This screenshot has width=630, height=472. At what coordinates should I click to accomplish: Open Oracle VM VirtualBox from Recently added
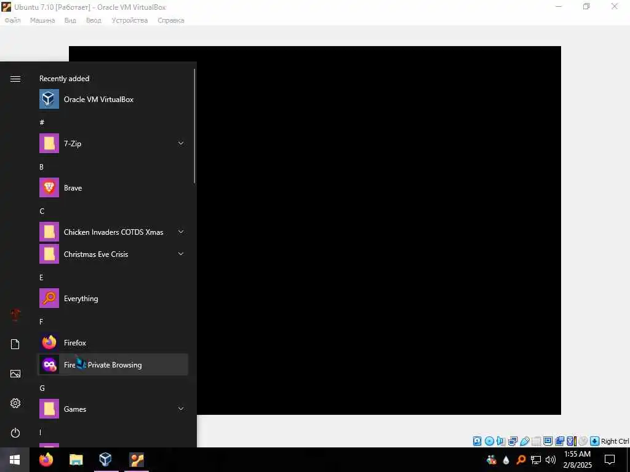pyautogui.click(x=113, y=99)
